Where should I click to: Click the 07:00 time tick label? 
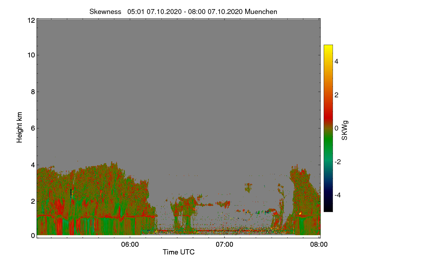click(x=225, y=245)
